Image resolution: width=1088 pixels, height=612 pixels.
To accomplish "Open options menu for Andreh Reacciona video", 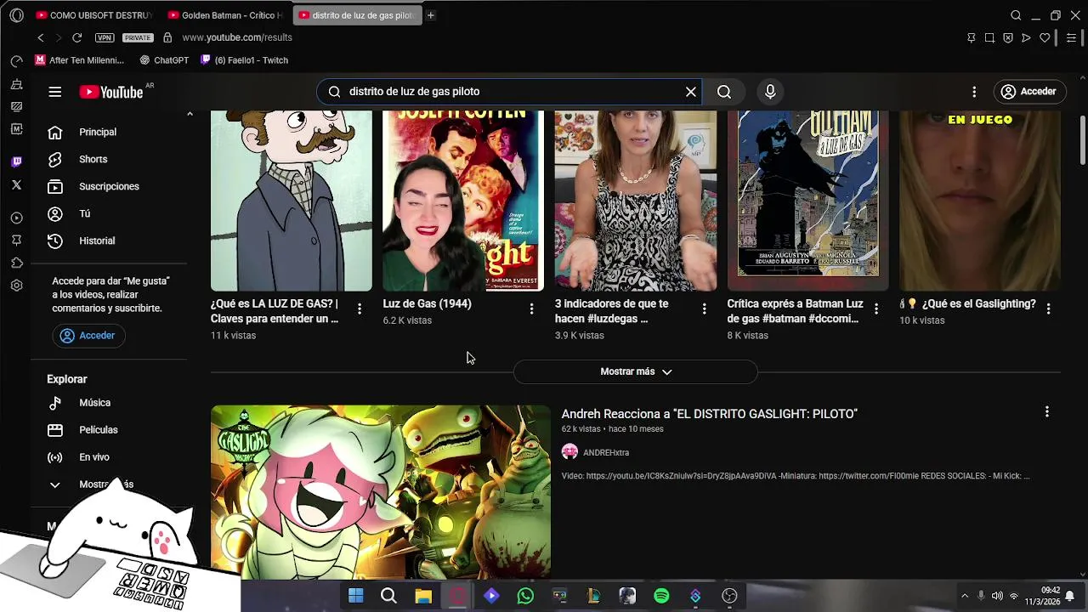I will tap(1047, 411).
